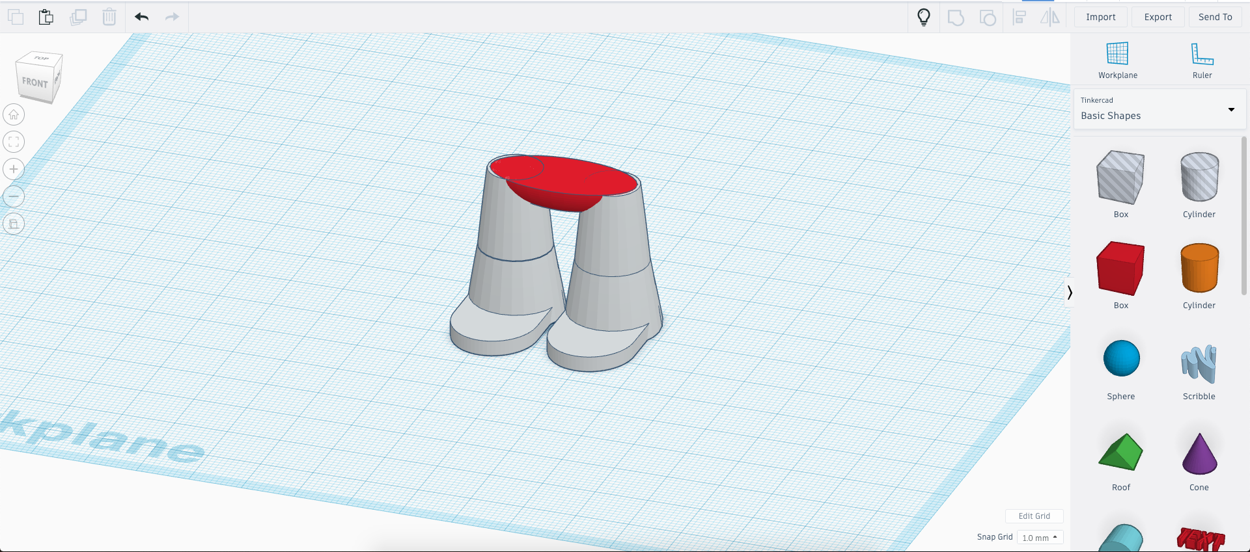Open the Basic Shapes dropdown
This screenshot has width=1250, height=552.
1160,109
